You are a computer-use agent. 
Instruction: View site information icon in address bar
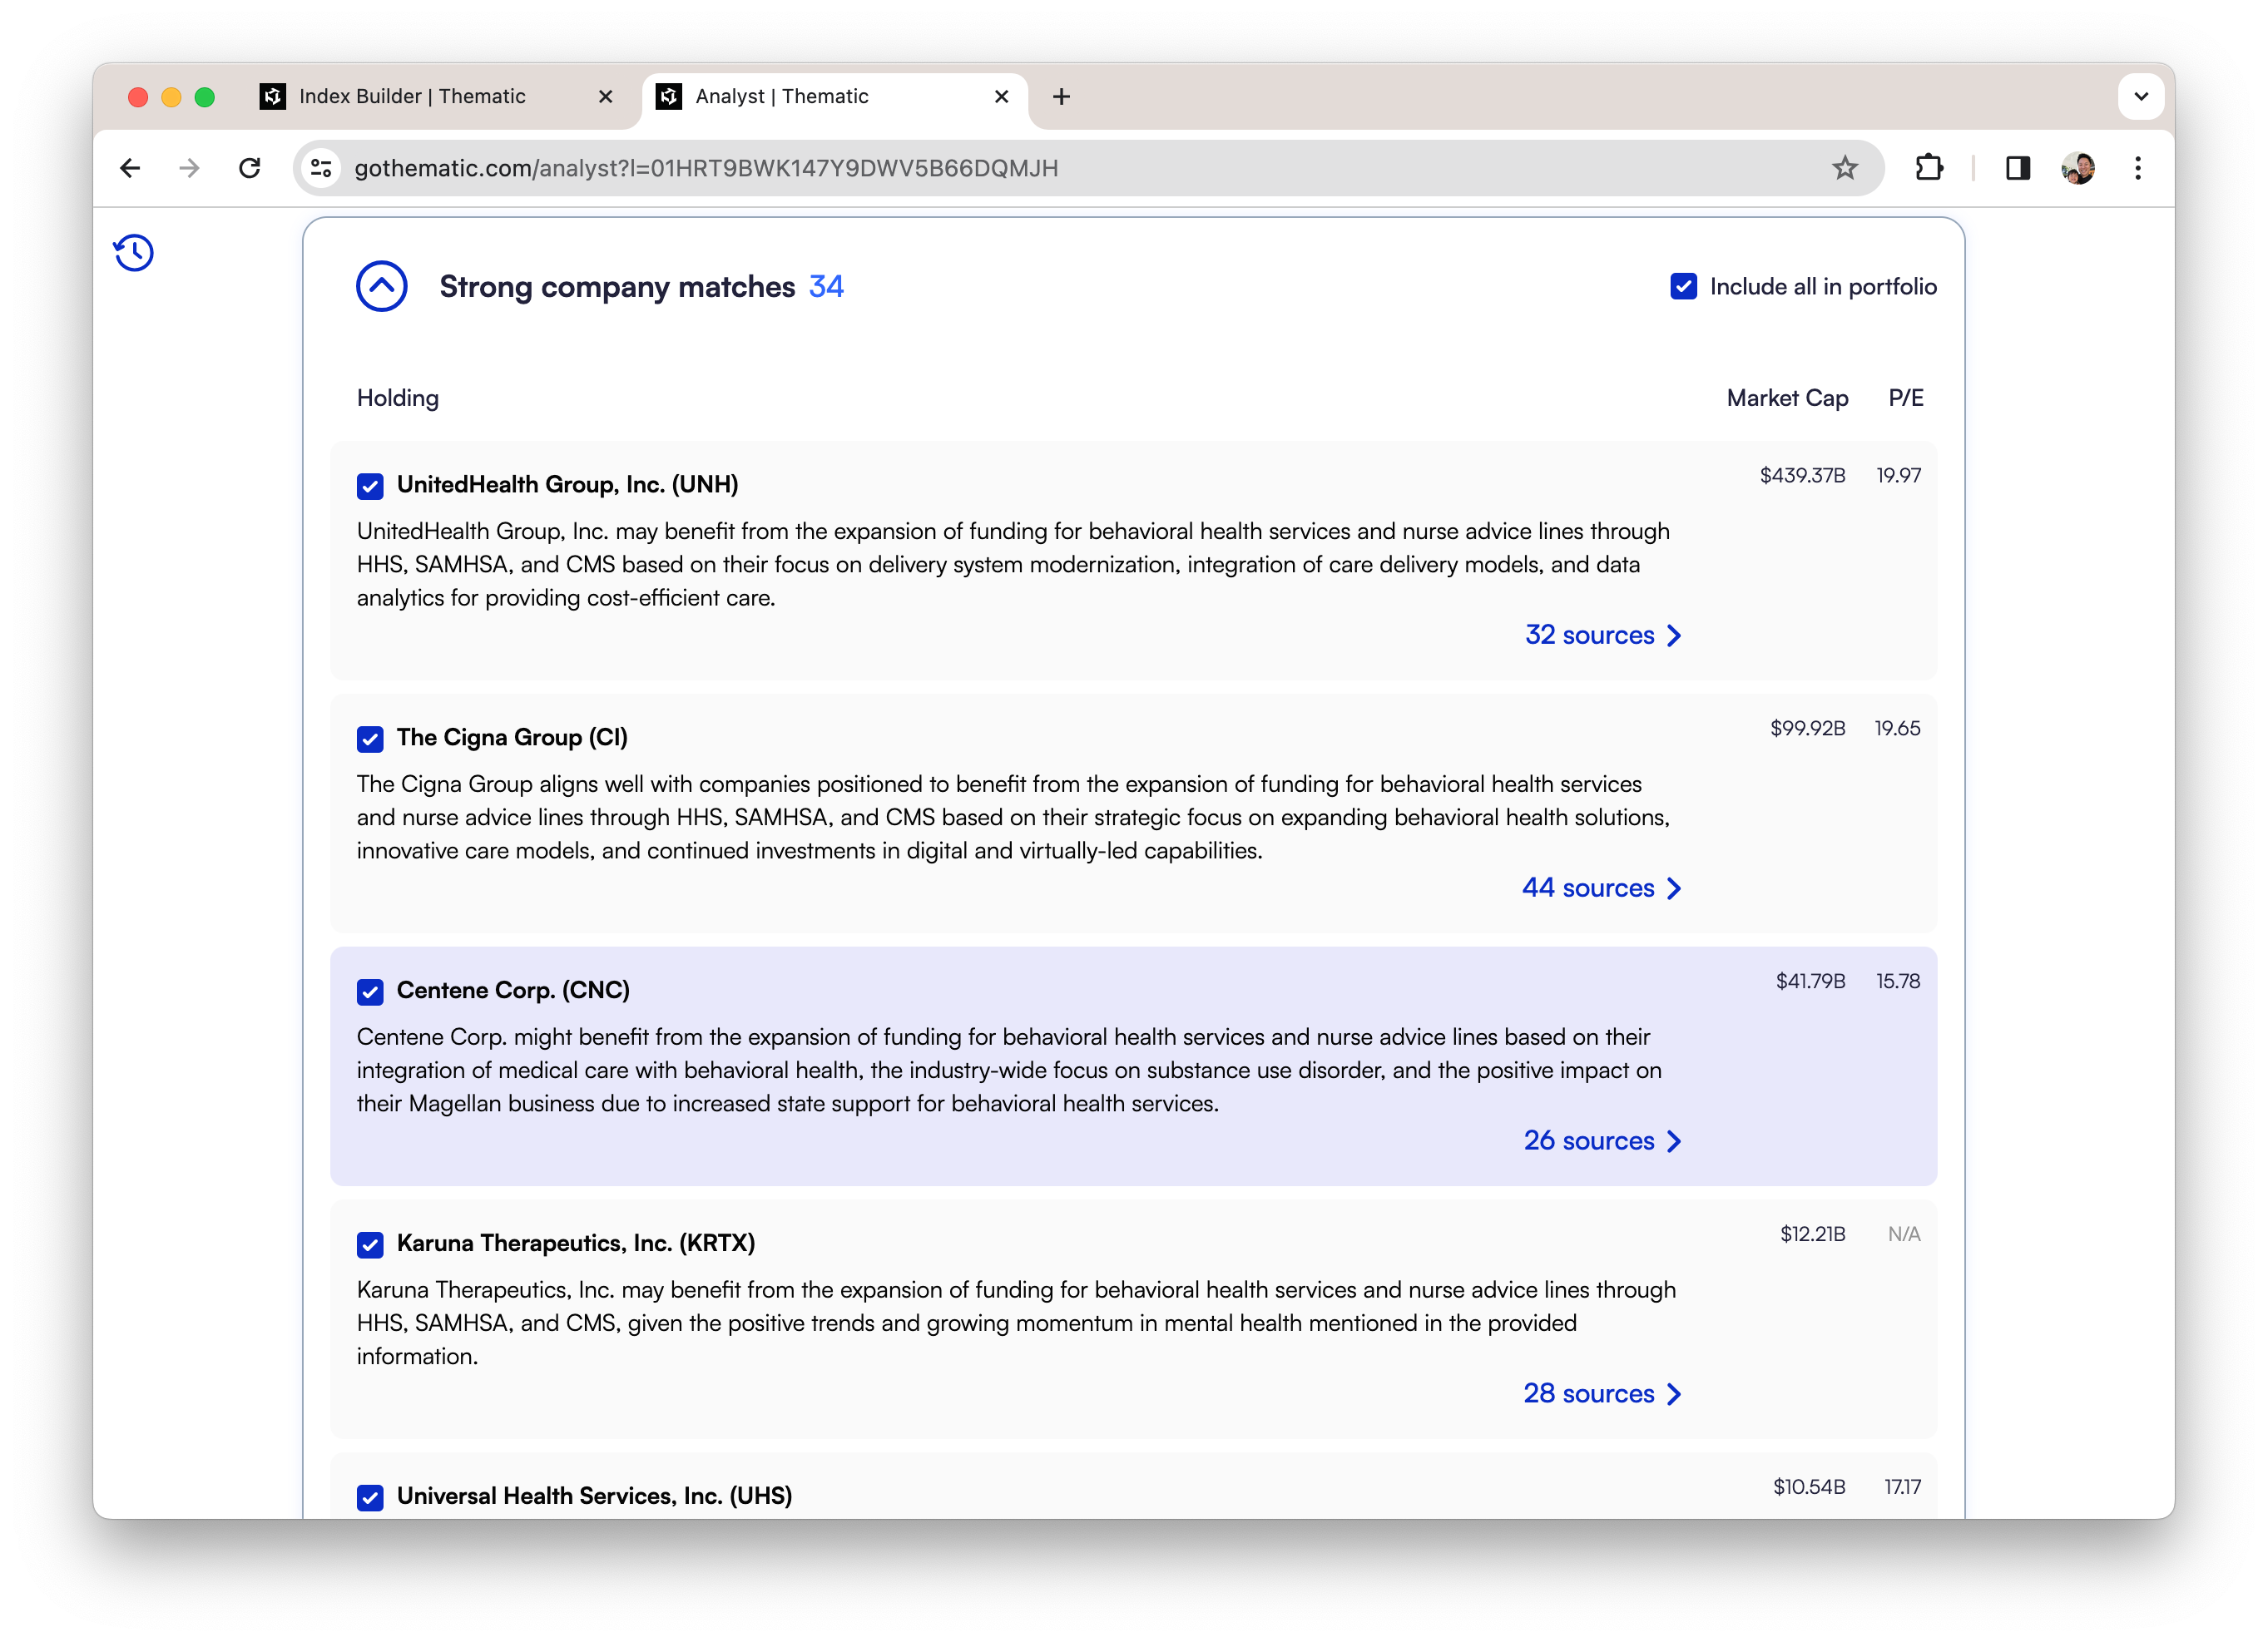tap(321, 168)
